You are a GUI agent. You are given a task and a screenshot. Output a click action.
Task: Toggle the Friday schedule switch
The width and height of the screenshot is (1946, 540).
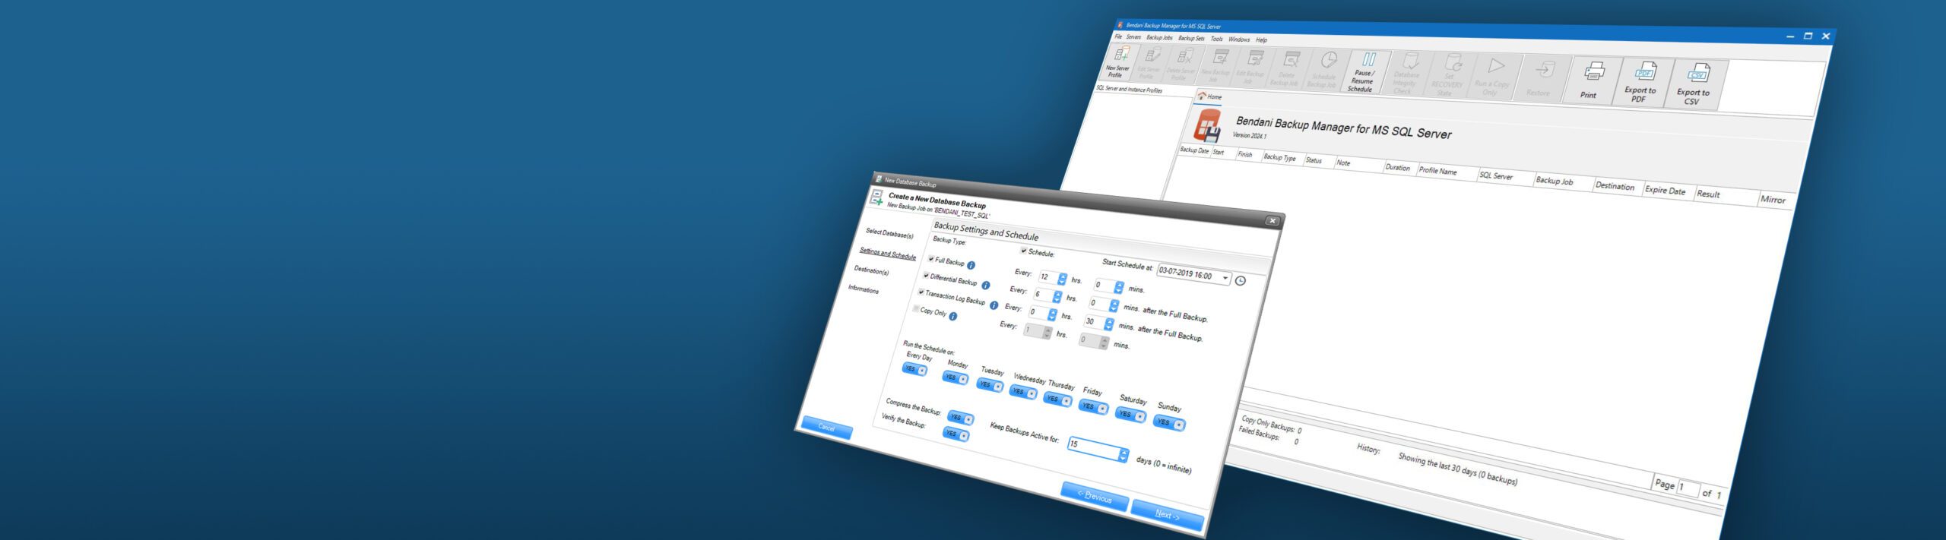pos(1094,407)
